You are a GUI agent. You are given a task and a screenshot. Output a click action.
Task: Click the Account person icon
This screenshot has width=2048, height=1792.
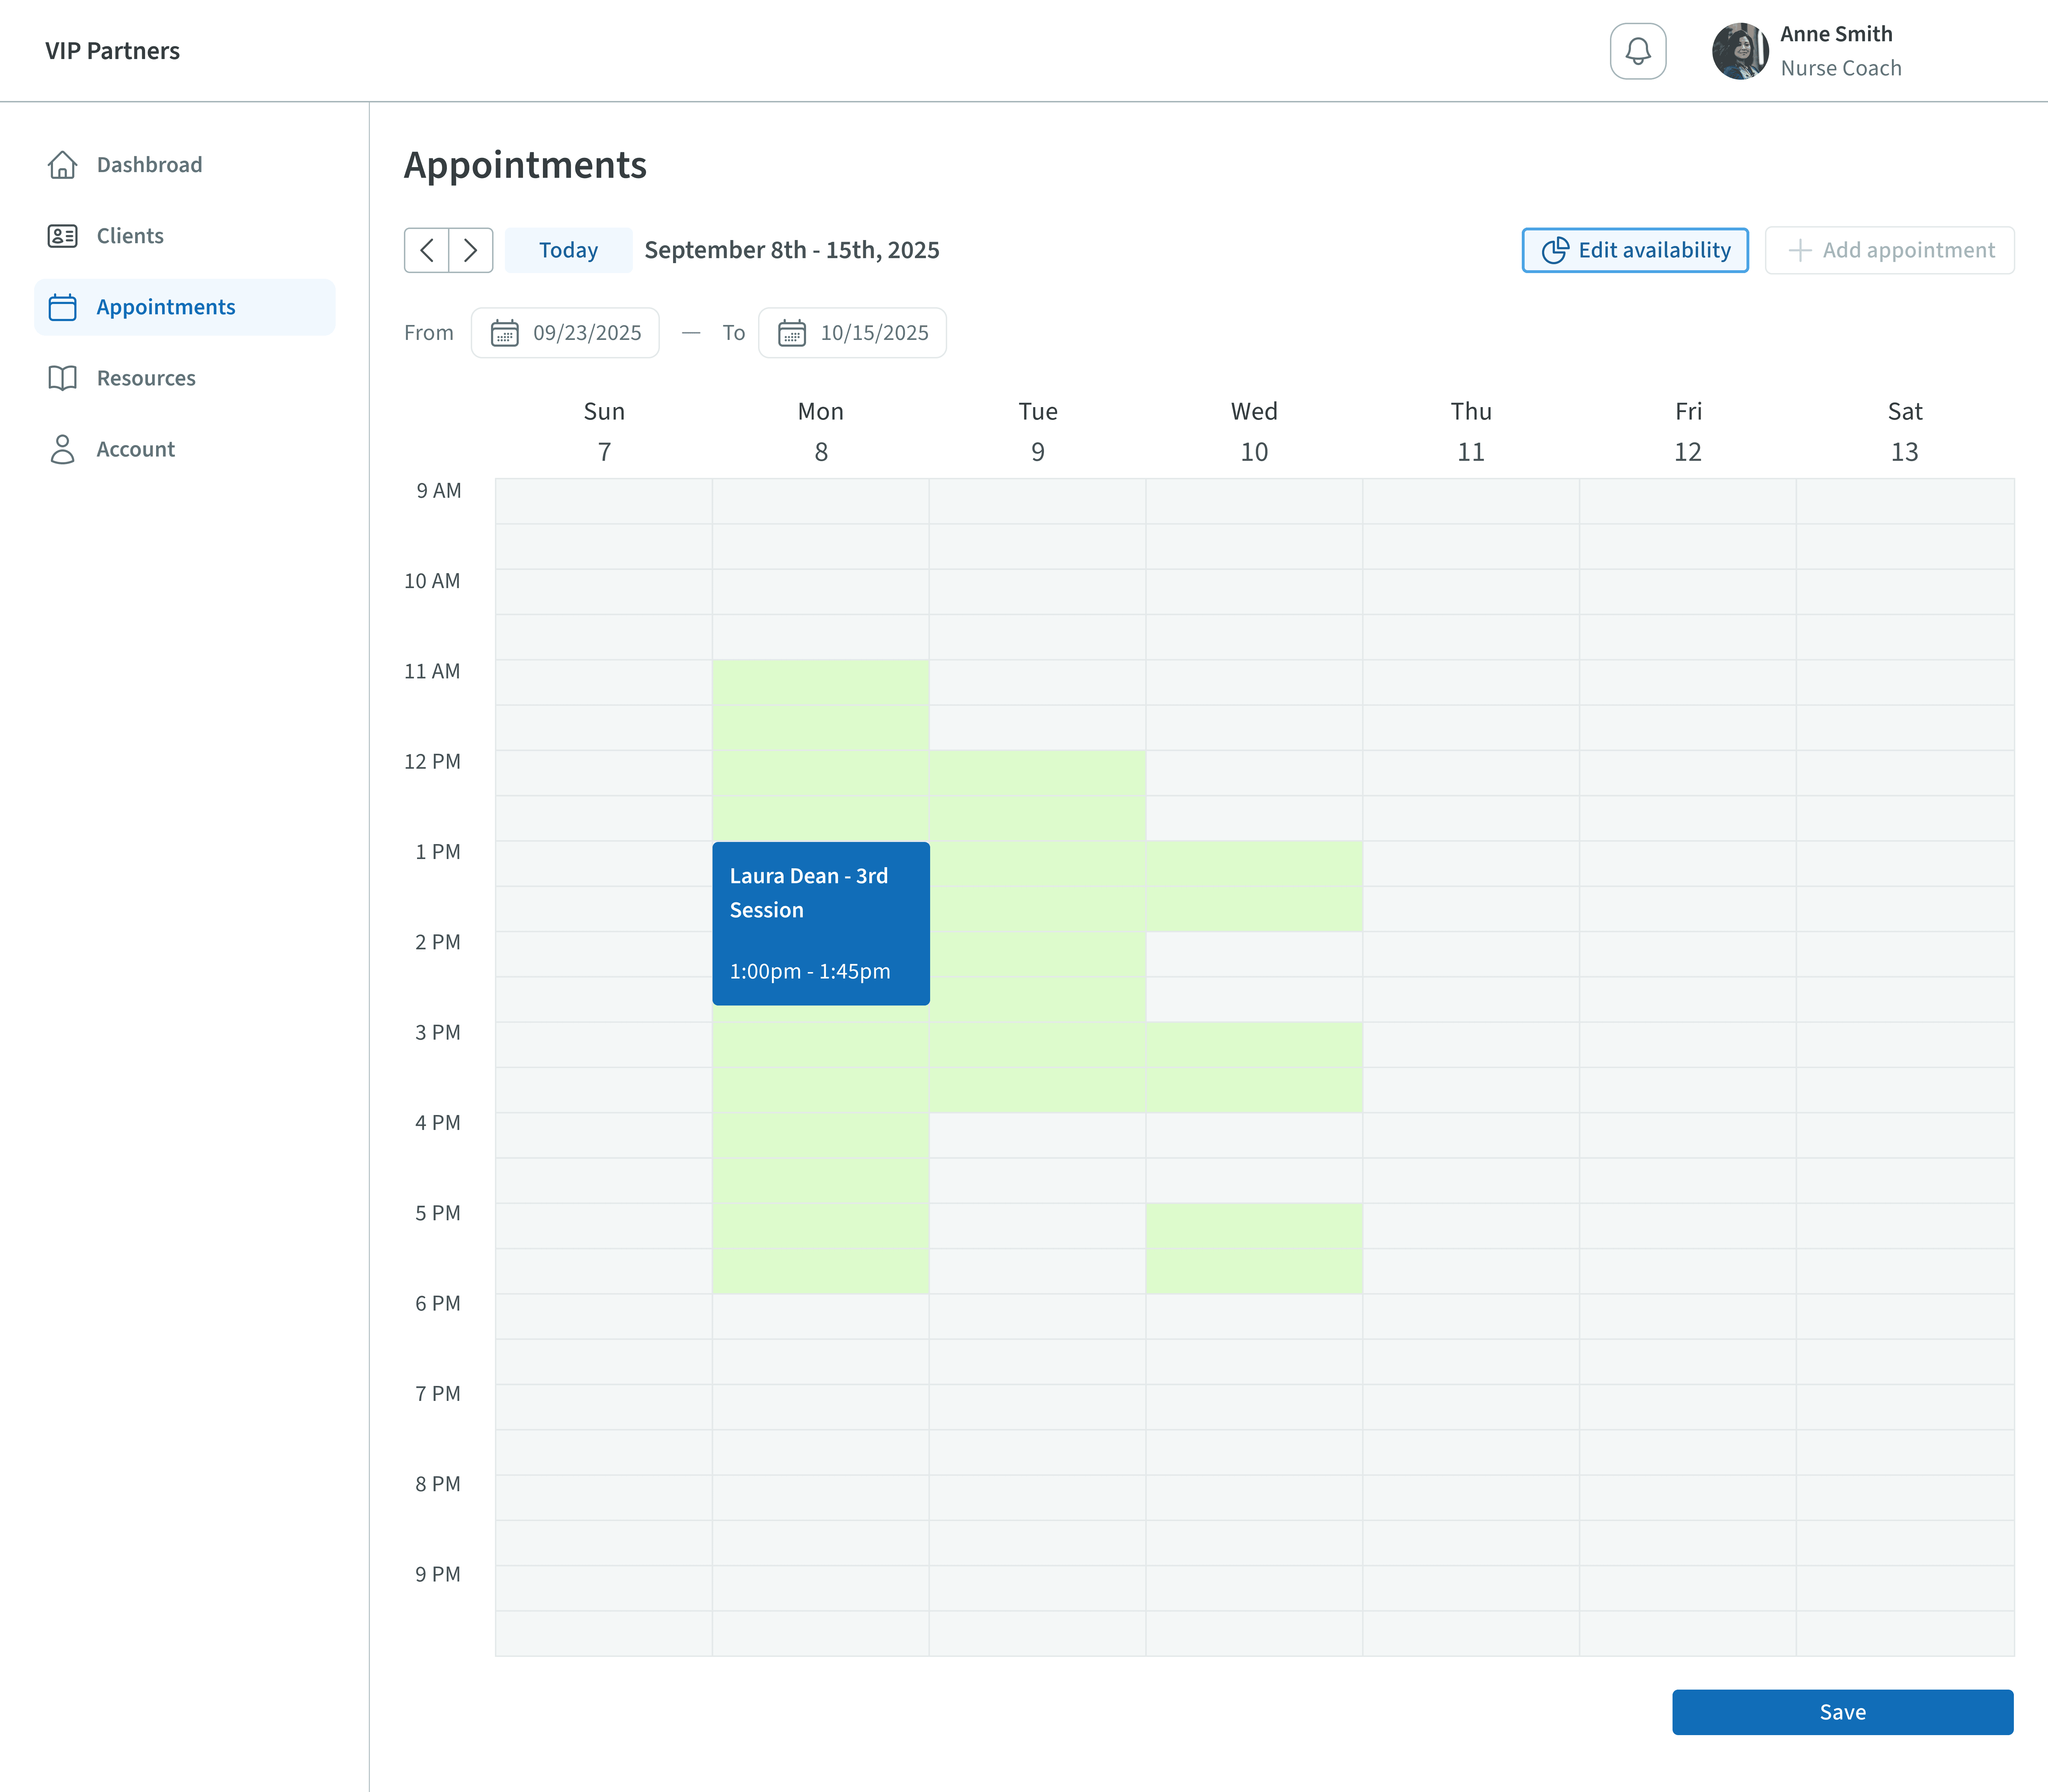pyautogui.click(x=62, y=449)
